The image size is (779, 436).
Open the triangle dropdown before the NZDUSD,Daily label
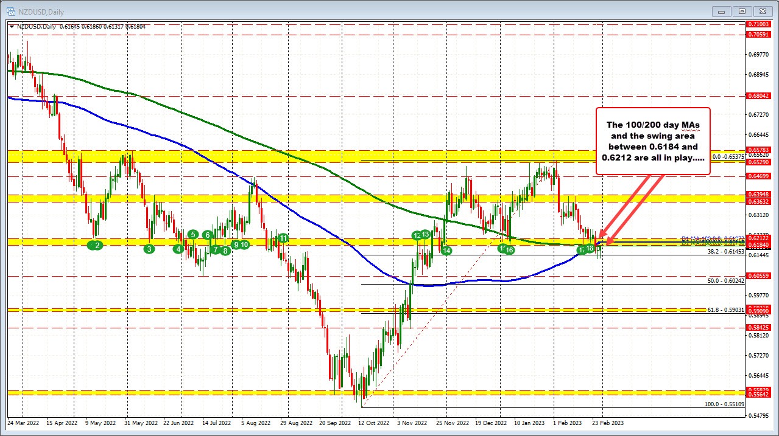pos(12,26)
